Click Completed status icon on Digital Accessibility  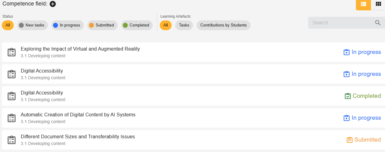[348, 96]
